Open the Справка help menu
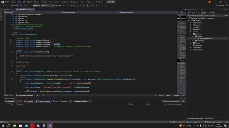 click(89, 2)
